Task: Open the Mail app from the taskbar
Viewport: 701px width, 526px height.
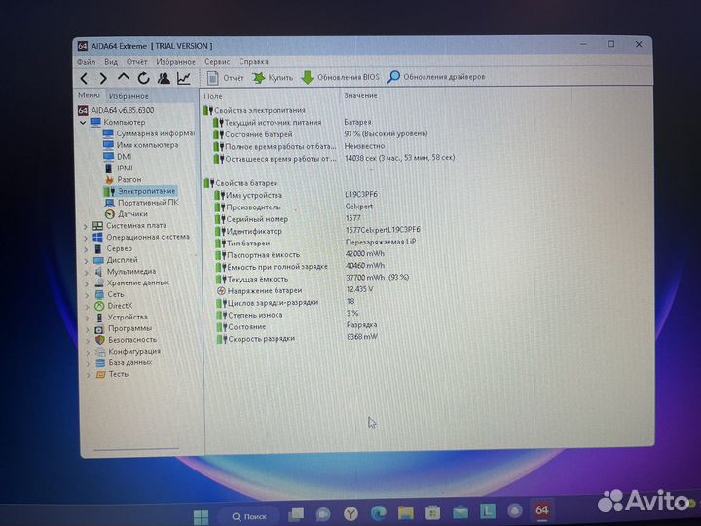Action: tap(460, 511)
